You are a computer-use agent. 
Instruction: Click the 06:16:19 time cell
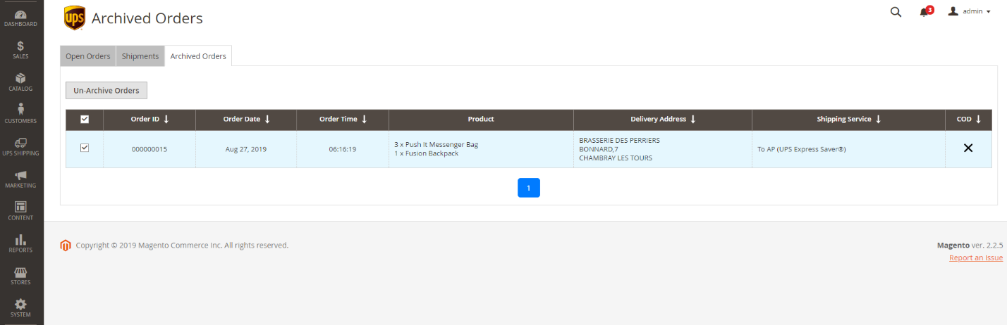(x=343, y=149)
